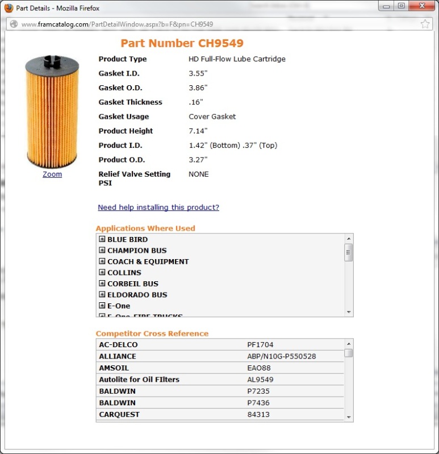The height and width of the screenshot is (454, 439).
Task: Select the CHAMPION BUS tree label
Action: (137, 251)
